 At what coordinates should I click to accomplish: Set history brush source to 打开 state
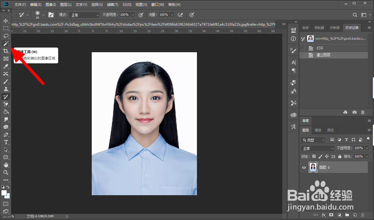[303, 48]
